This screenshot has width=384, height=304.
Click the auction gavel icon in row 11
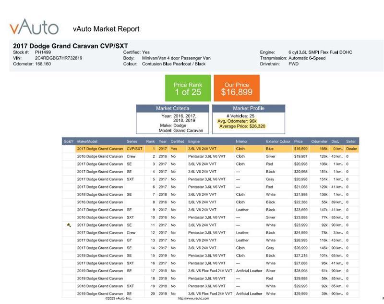pyautogui.click(x=69, y=225)
